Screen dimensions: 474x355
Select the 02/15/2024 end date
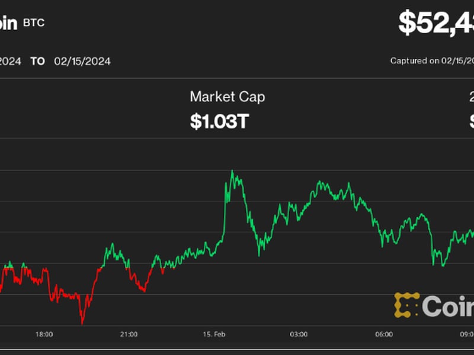pos(82,61)
